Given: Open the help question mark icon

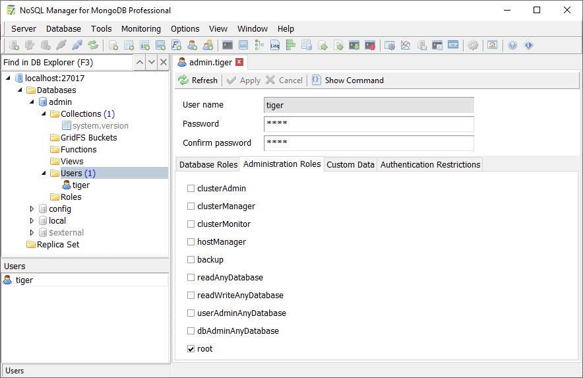Looking at the screenshot, I should 512,46.
